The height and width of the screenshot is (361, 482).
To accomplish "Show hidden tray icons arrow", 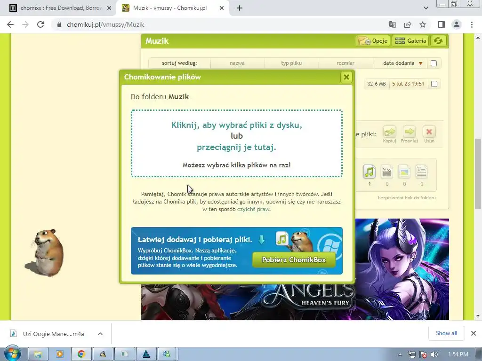I will (400, 354).
